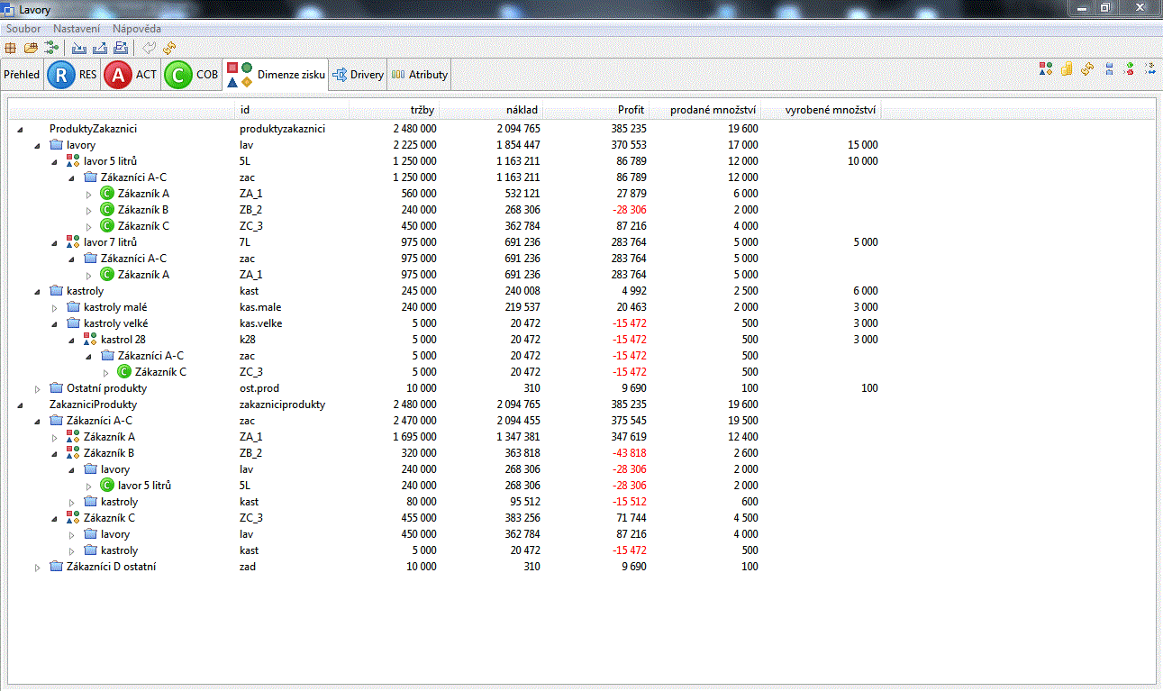Click the node tree structure toolbar icon

tap(50, 47)
